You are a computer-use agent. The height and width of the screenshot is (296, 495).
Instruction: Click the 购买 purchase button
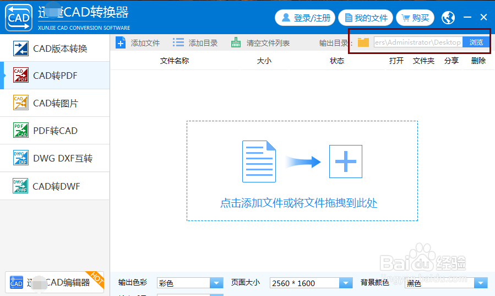tap(415, 18)
